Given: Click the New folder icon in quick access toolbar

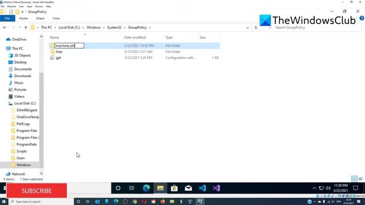Looking at the screenshot, I should [17, 11].
